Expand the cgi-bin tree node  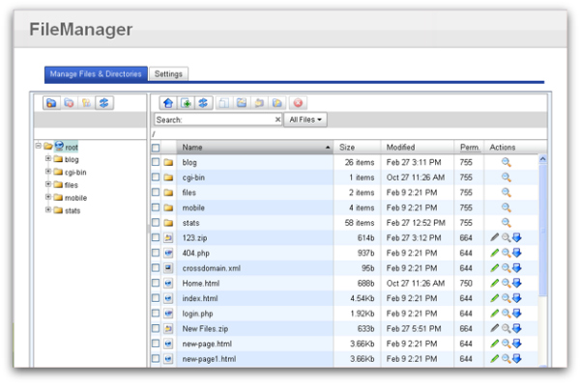48,172
